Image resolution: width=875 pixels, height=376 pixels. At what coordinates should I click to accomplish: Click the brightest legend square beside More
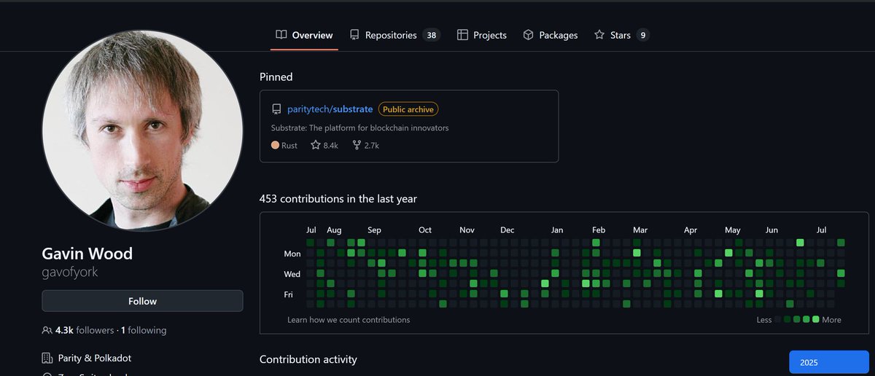click(x=816, y=319)
